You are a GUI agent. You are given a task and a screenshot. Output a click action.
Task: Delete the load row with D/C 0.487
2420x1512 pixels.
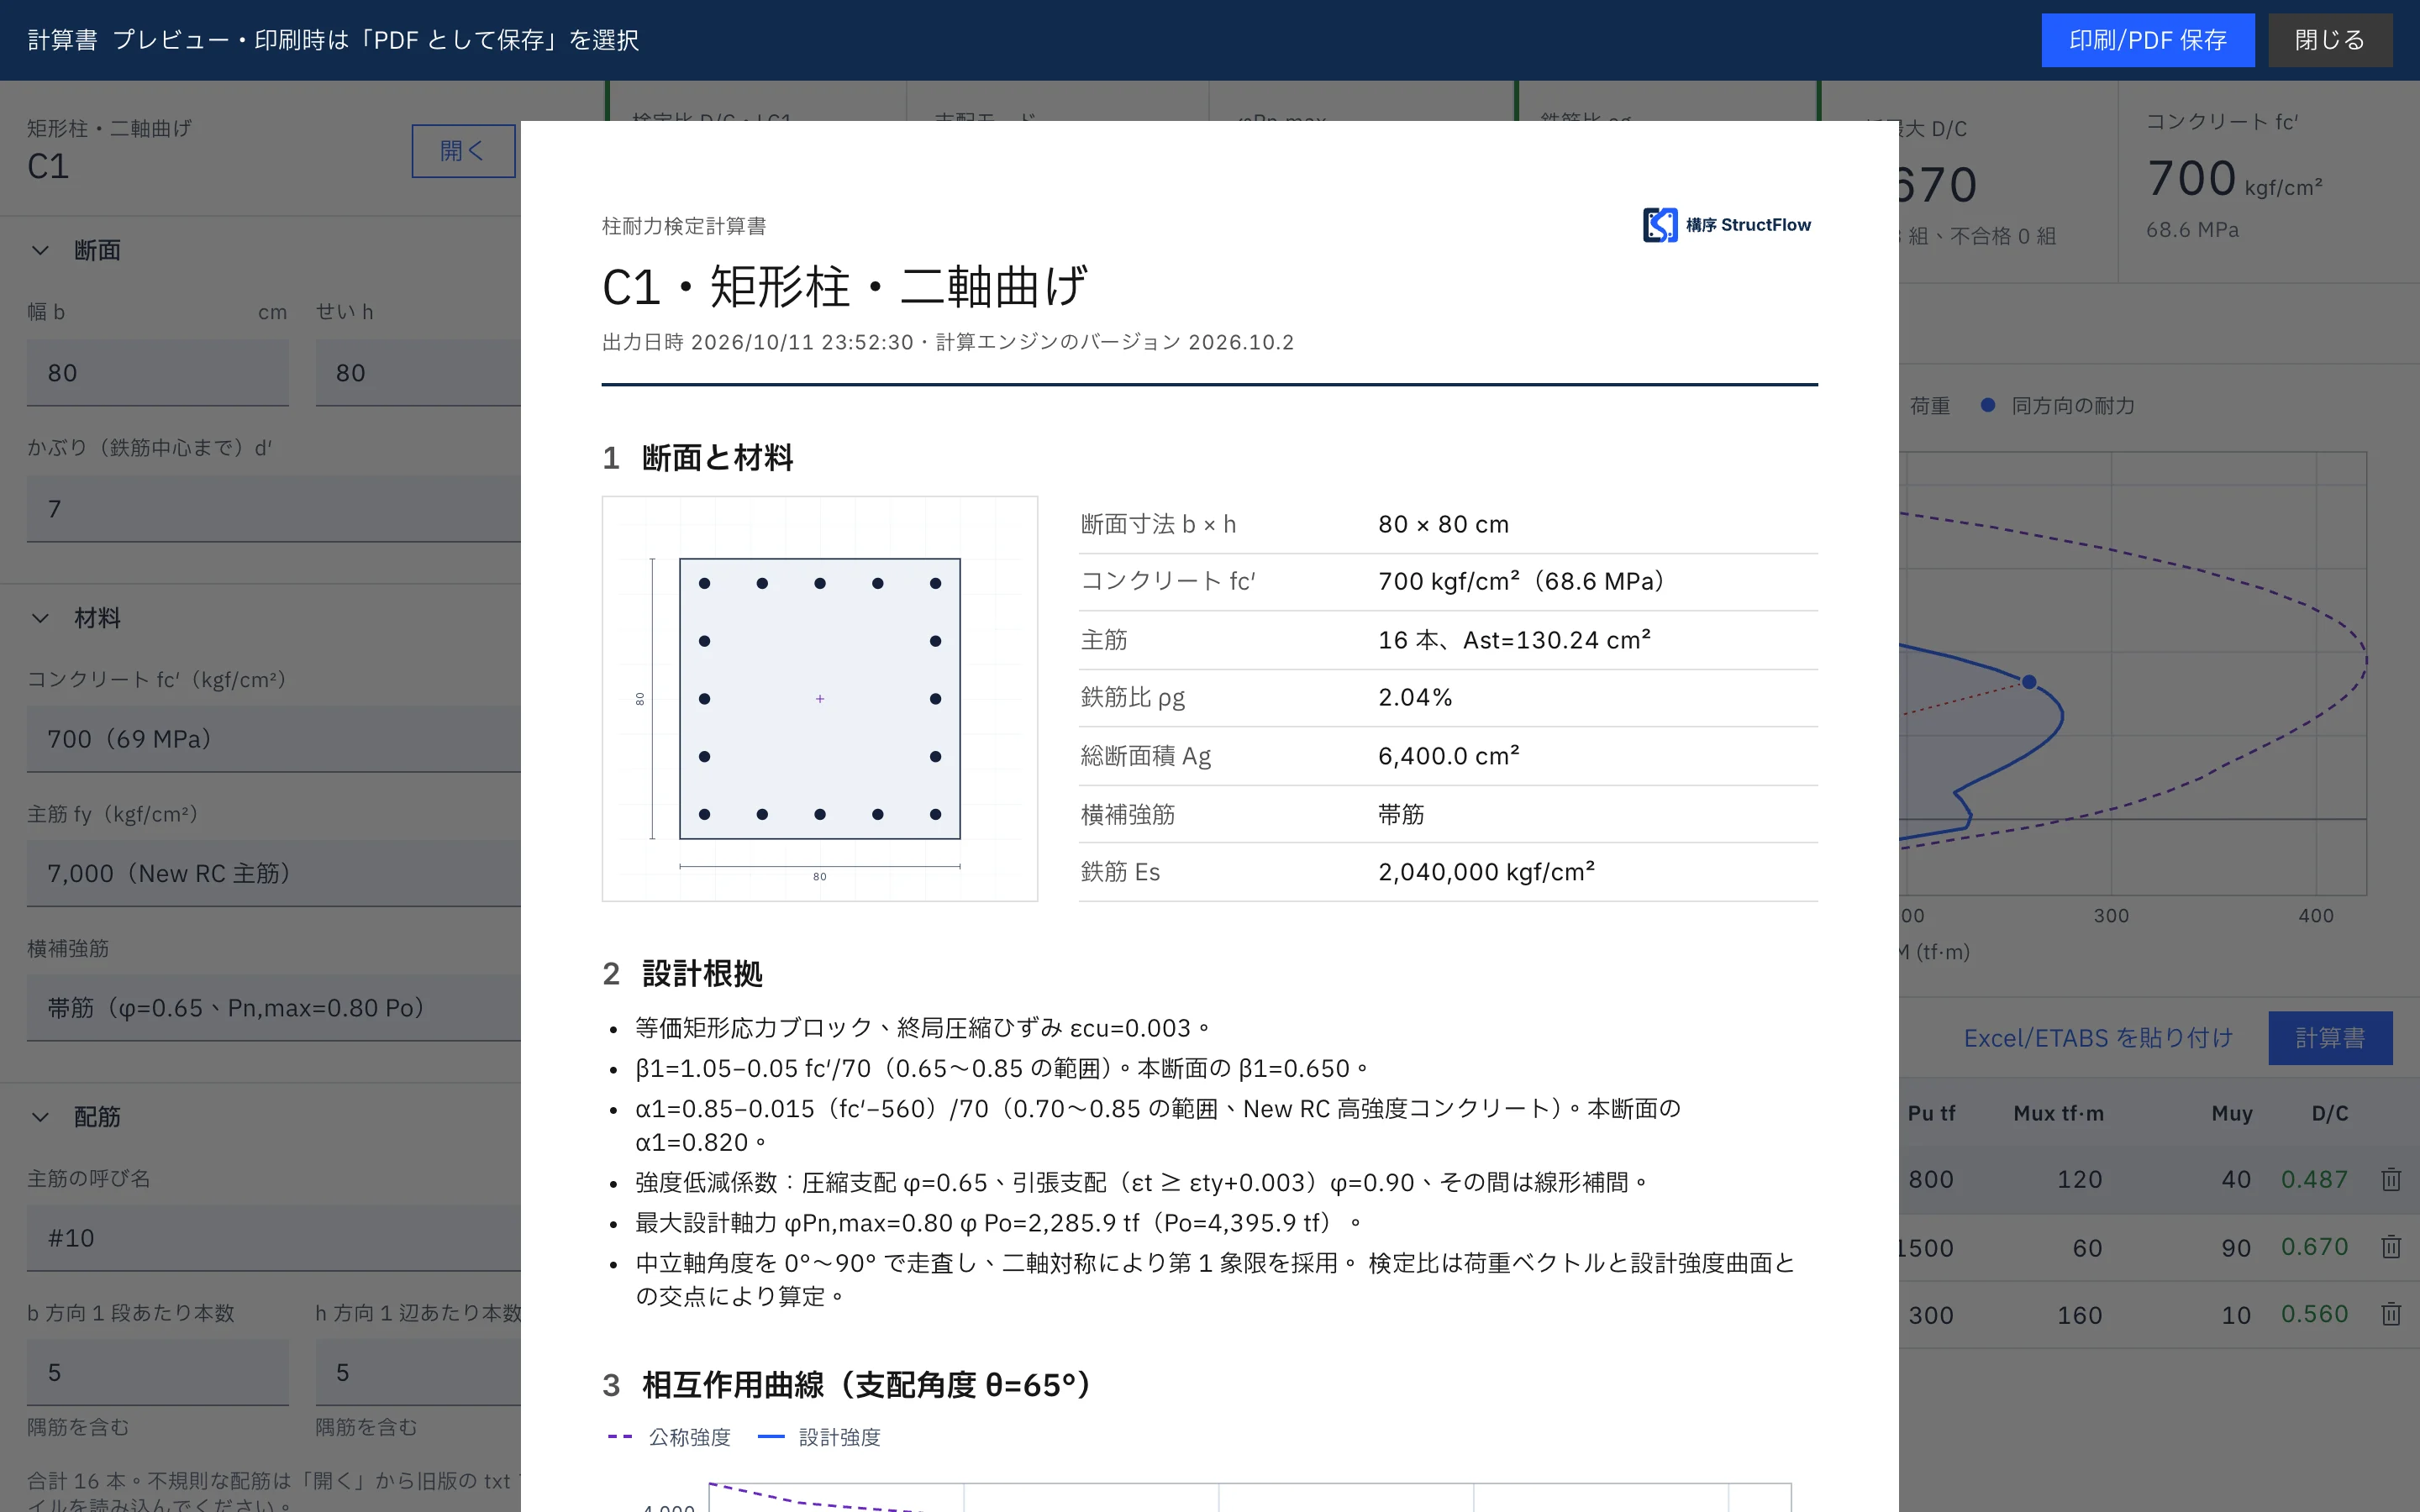tap(2391, 1180)
